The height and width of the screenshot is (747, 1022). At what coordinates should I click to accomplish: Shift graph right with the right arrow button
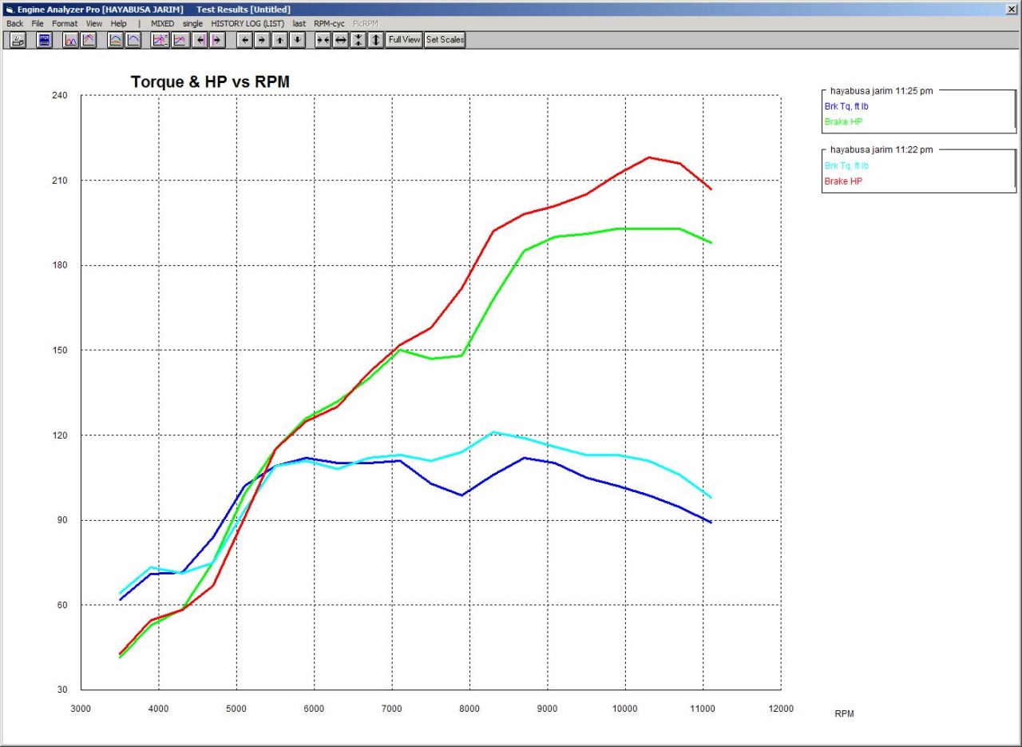point(262,40)
